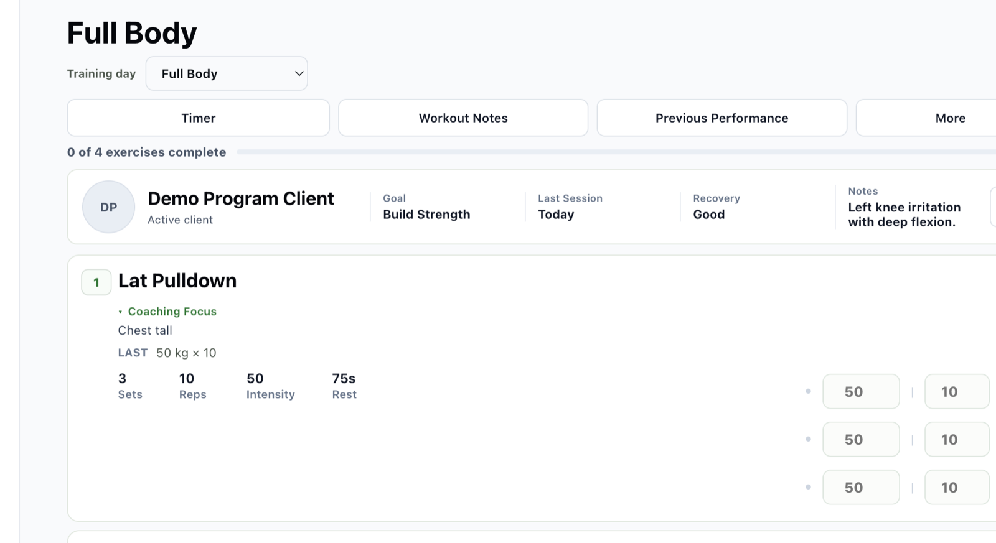
Task: Click the '75s' rest value
Action: (x=344, y=378)
